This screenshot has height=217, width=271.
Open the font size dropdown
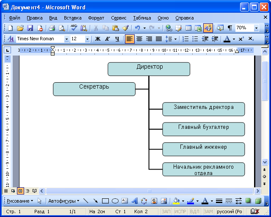(87, 39)
